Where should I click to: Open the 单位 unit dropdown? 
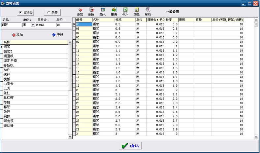[x=33, y=25]
